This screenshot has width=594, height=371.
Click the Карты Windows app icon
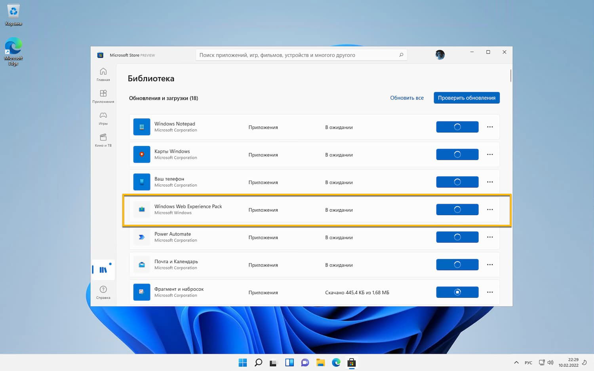(142, 154)
